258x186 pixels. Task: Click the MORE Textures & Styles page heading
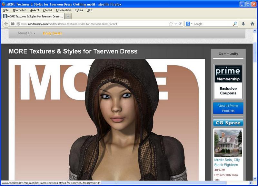point(73,51)
